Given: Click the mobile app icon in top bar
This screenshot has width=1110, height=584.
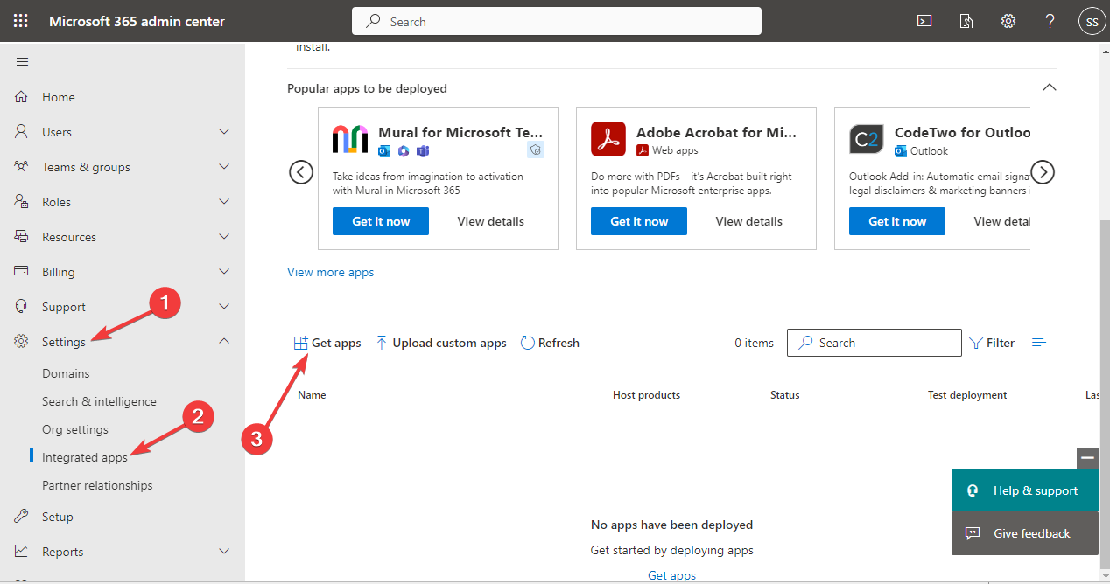Looking at the screenshot, I should (966, 20).
